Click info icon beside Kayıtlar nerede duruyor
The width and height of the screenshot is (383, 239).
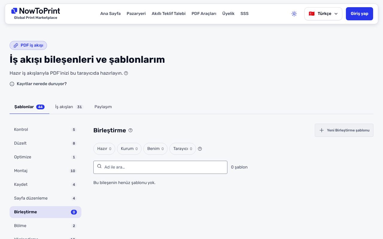[12, 84]
